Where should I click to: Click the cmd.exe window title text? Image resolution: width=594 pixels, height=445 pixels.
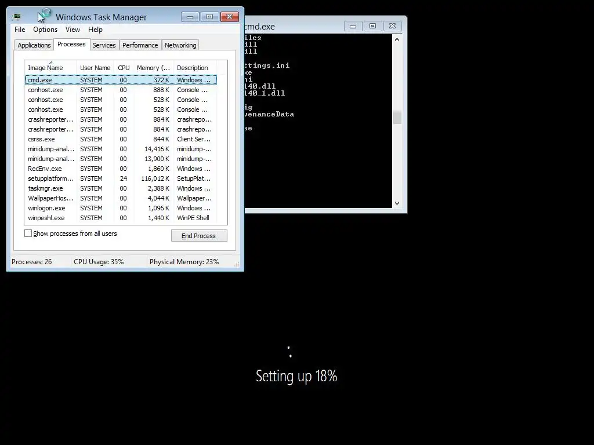tap(260, 27)
